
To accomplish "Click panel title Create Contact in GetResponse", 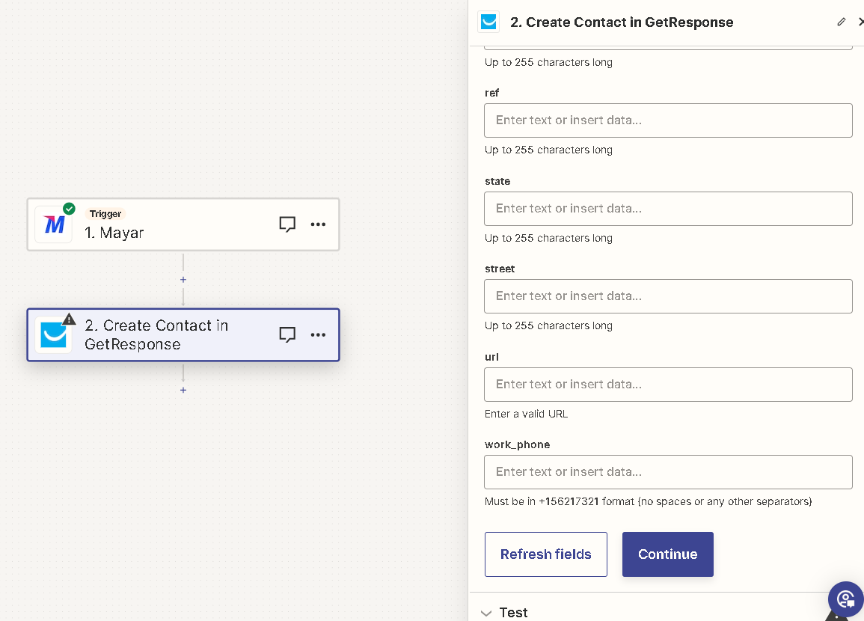I will coord(622,22).
